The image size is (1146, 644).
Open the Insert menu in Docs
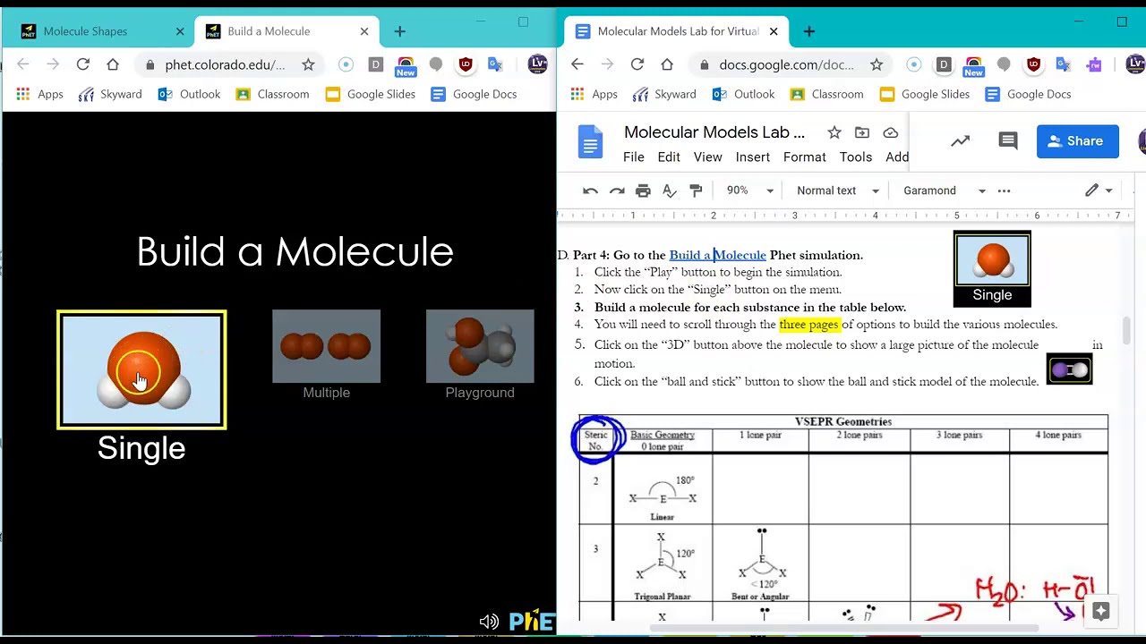coord(753,157)
